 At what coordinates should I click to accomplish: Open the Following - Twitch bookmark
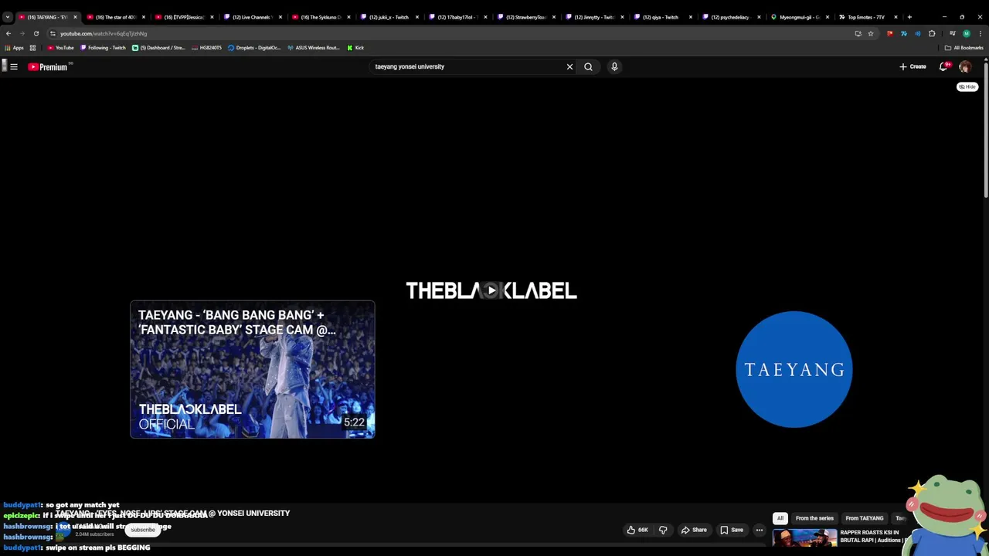(103, 48)
